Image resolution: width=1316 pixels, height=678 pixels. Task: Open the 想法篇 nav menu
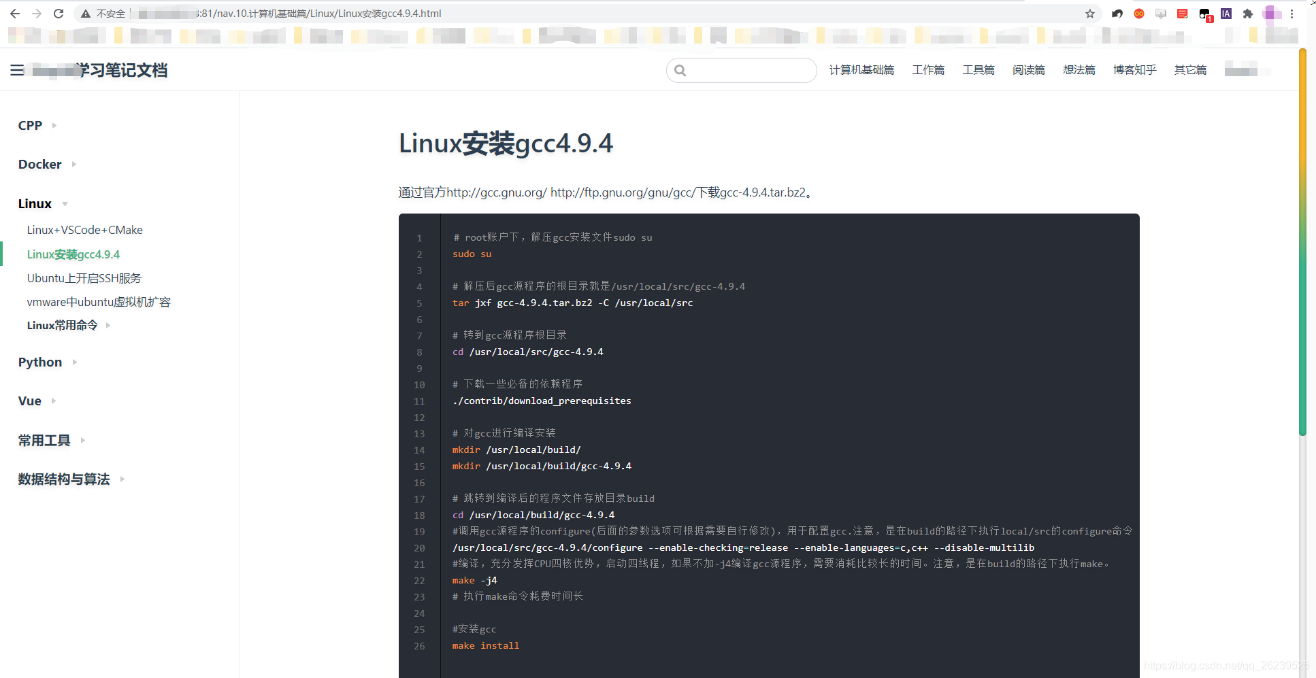click(1079, 70)
